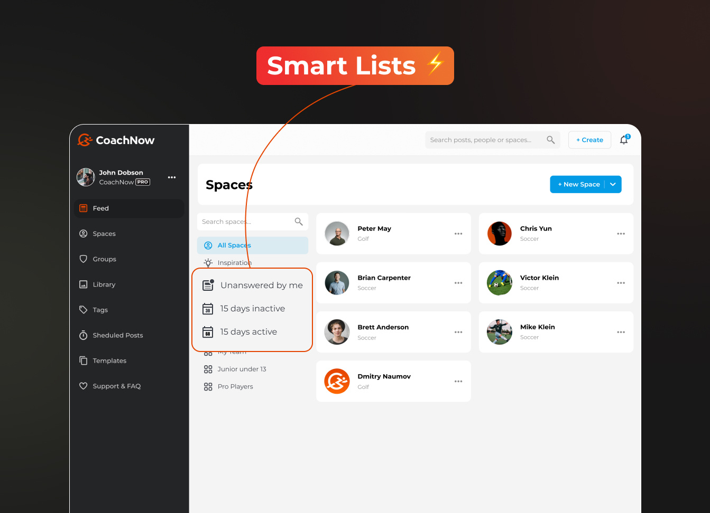This screenshot has height=513, width=710.
Task: Select the All Spaces filter
Action: 234,245
